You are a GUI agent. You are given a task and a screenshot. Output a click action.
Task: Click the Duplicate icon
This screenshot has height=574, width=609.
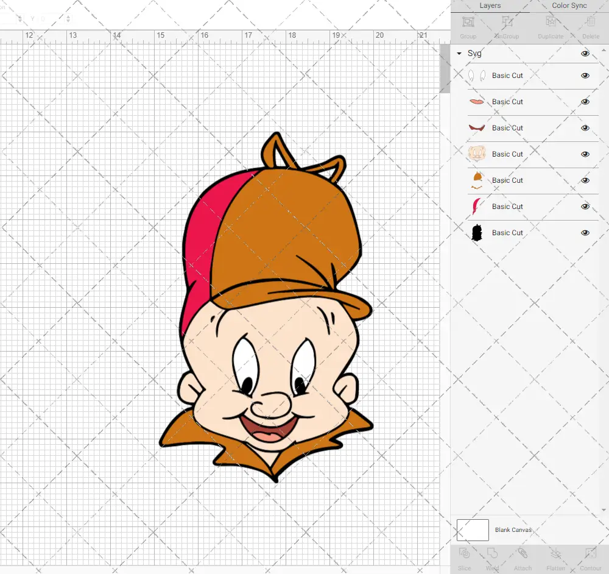[x=551, y=22]
